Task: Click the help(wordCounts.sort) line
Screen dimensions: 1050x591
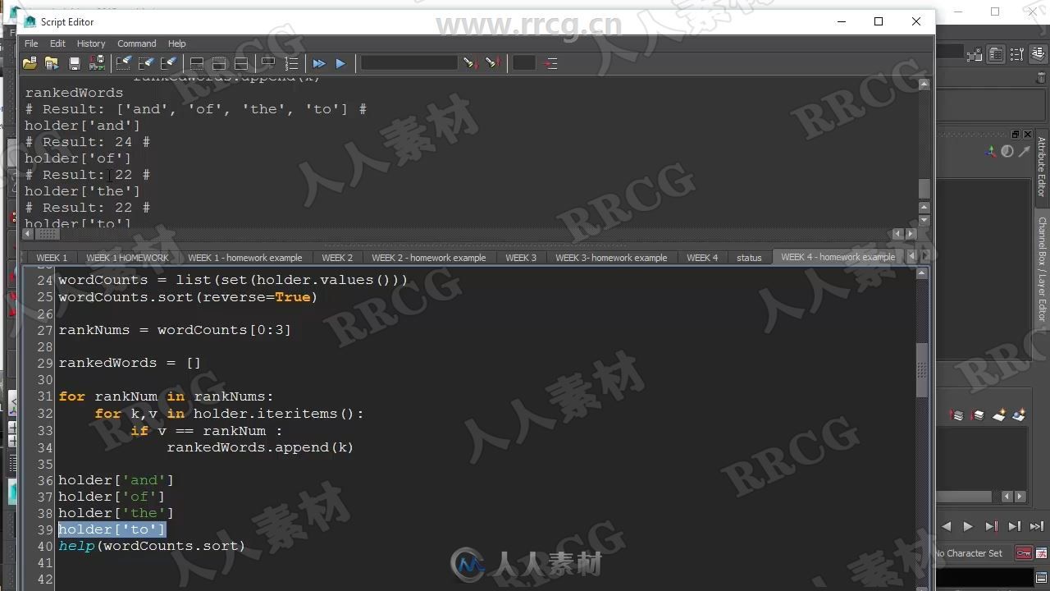Action: (x=152, y=546)
